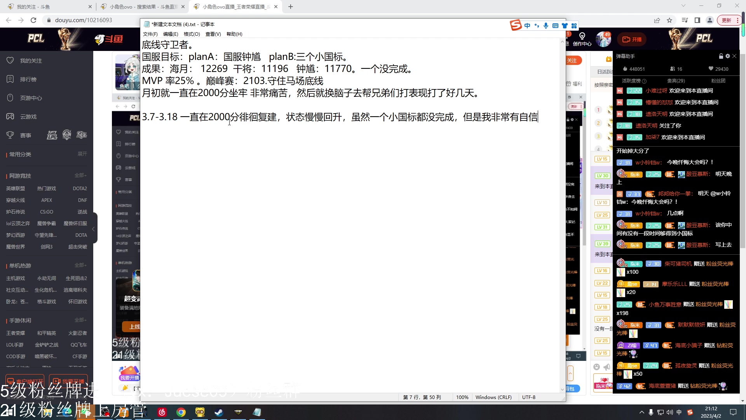Open browser media control icon

click(x=685, y=20)
